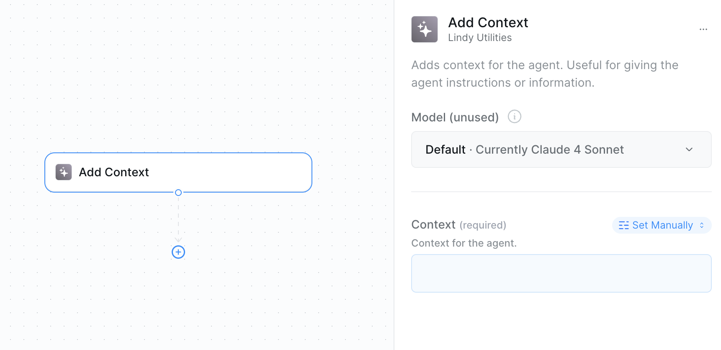
Task: Click the sparkle icon on the canvas node
Action: tap(64, 172)
